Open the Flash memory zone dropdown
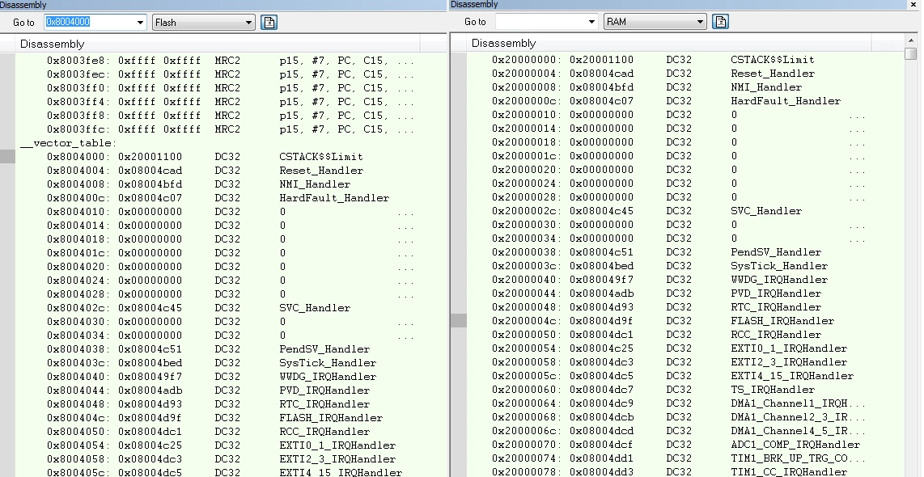 tap(248, 23)
